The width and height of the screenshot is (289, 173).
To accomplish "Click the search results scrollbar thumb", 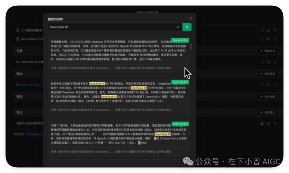I will (191, 47).
